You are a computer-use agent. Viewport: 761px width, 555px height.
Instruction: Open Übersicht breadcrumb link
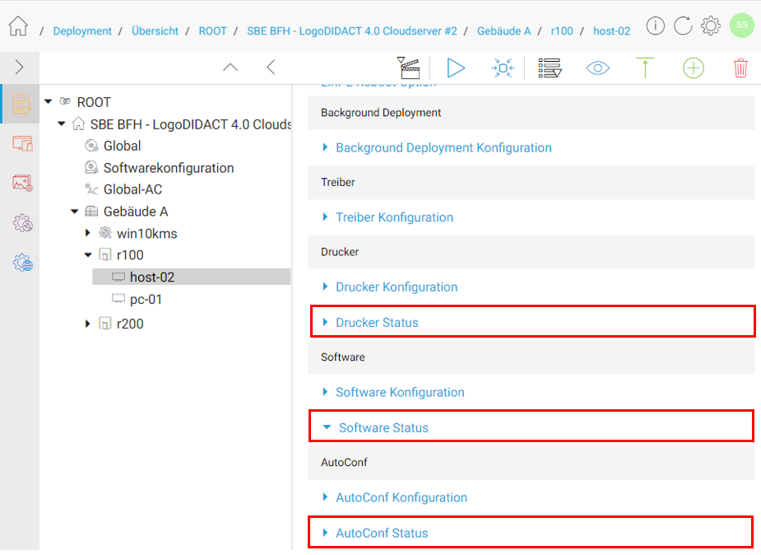tap(155, 31)
